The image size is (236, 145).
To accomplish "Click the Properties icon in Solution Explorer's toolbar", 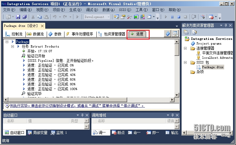I will (x=186, y=32).
